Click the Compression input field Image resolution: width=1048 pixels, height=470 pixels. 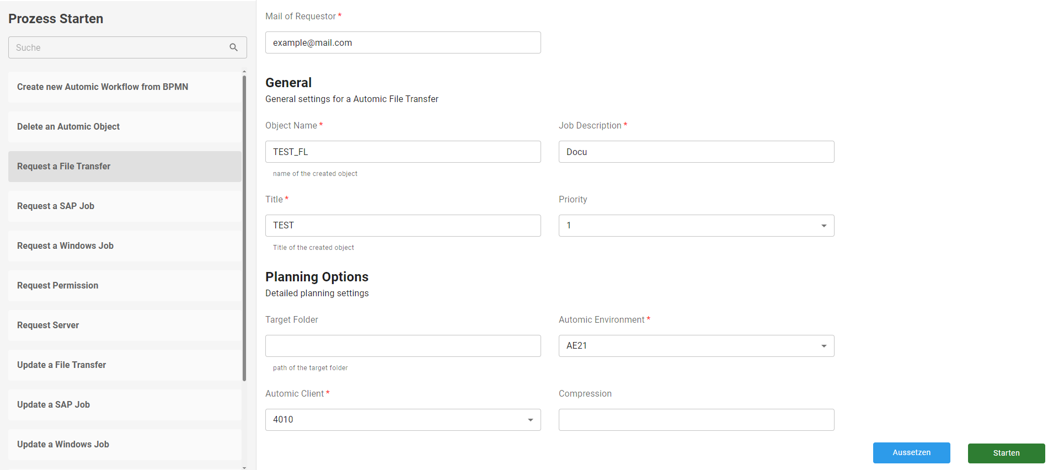click(x=696, y=420)
